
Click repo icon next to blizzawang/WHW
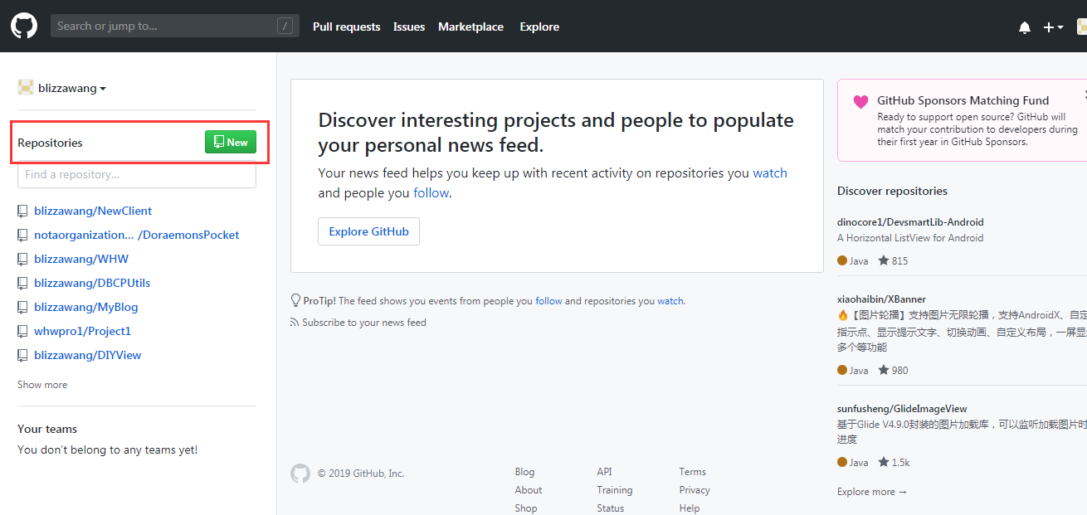point(23,260)
